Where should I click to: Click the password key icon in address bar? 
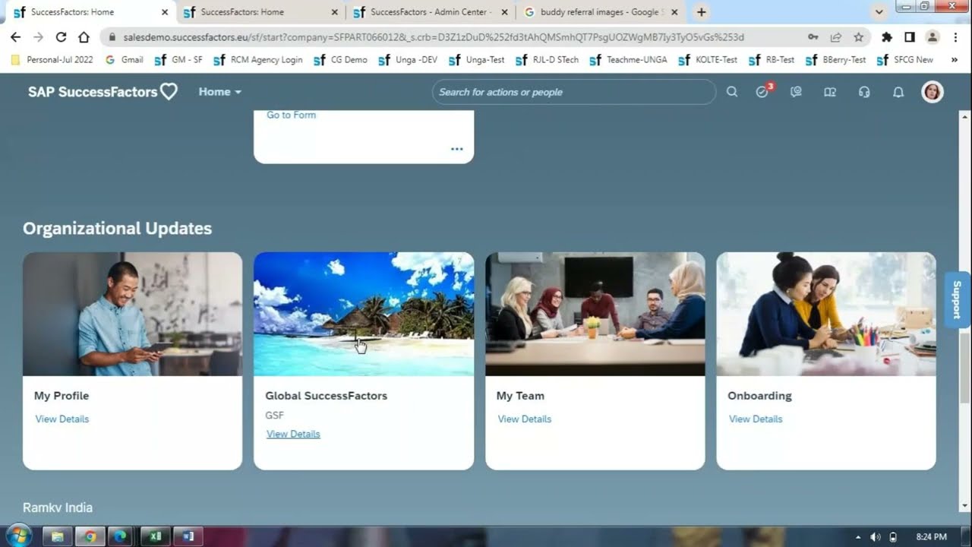[813, 37]
